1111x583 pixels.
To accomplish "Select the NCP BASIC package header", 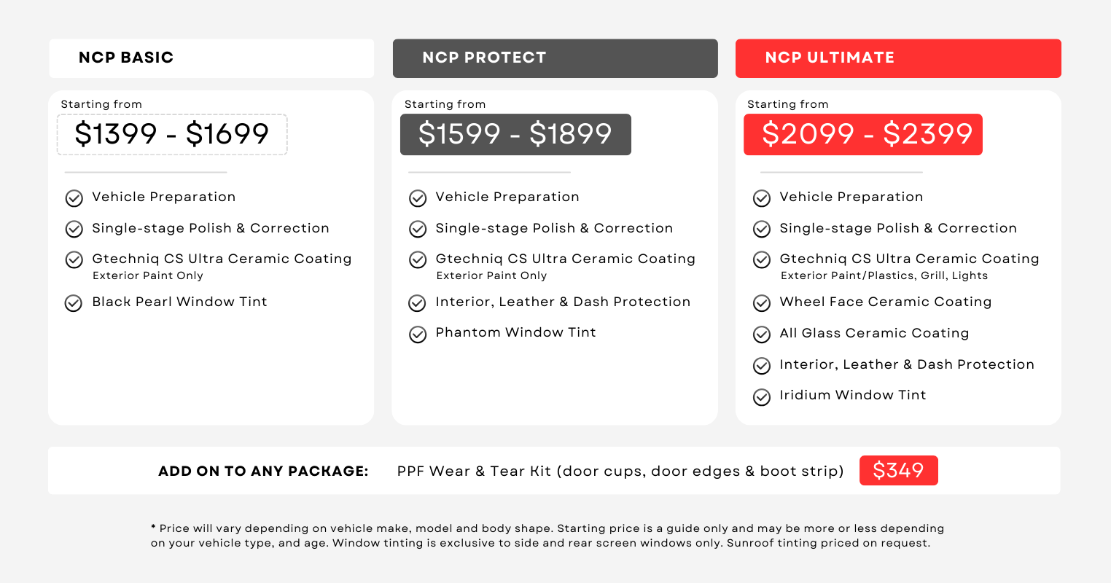I will pyautogui.click(x=211, y=58).
